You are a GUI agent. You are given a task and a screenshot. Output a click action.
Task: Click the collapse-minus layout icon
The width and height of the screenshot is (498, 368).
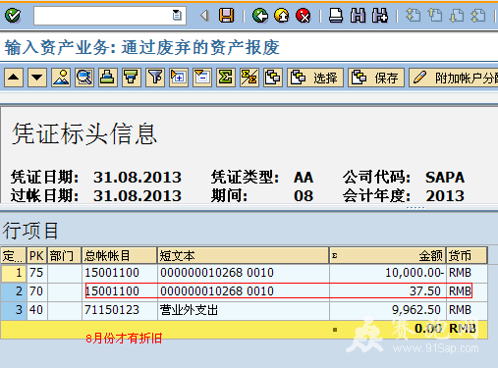coord(202,78)
